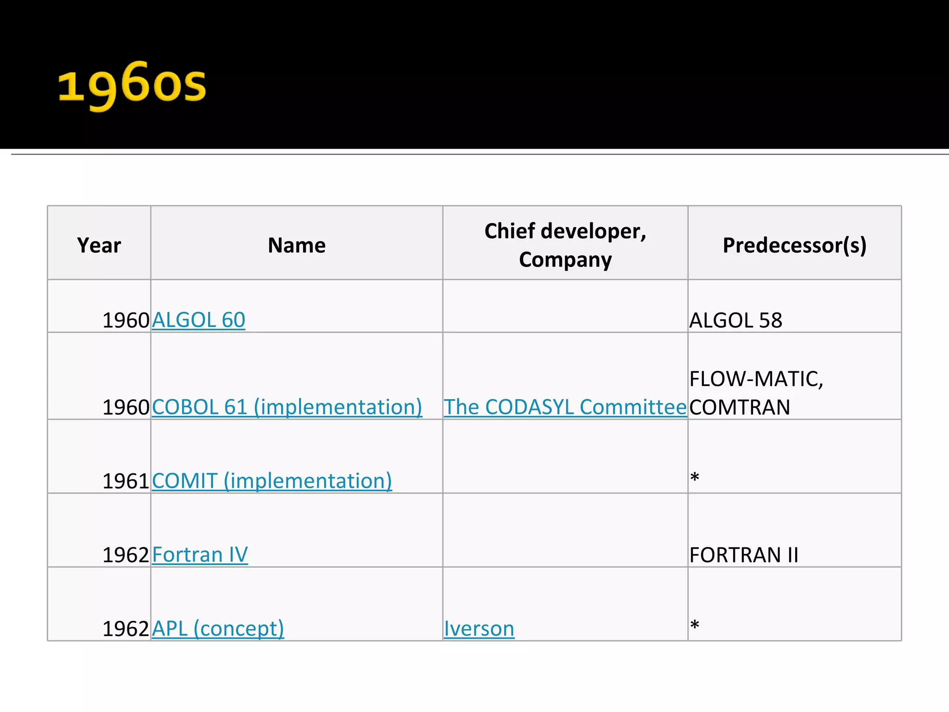Click year 1962 in APL row
The image size is (949, 712).
(126, 629)
